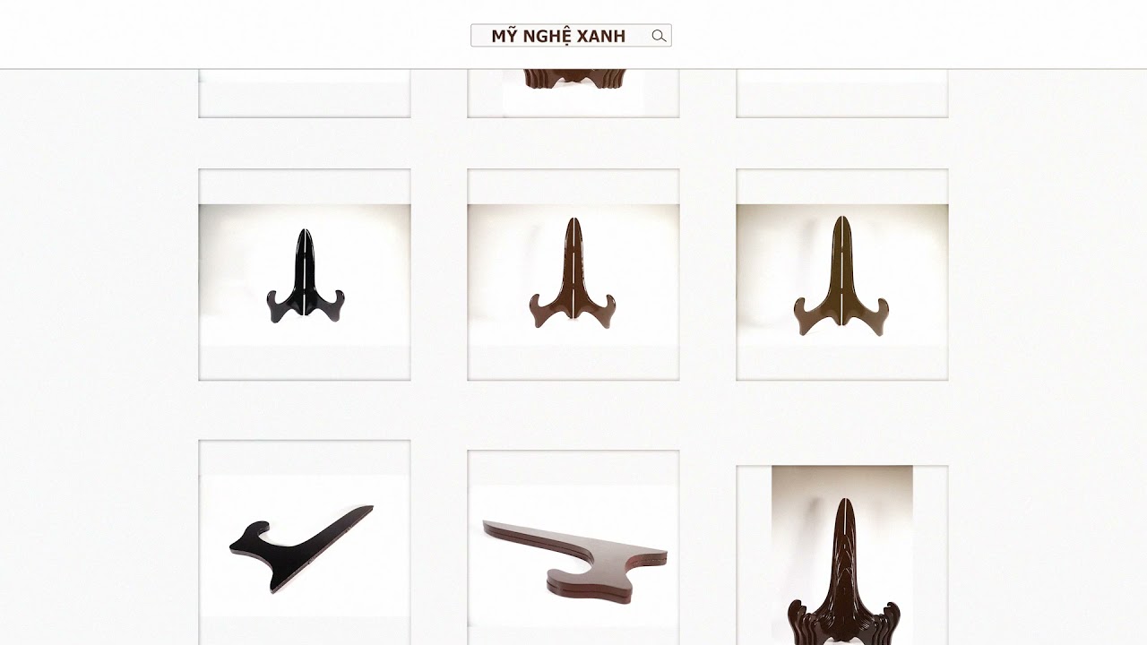Click the partially visible top-right empty card
1147x645 pixels.
click(842, 93)
